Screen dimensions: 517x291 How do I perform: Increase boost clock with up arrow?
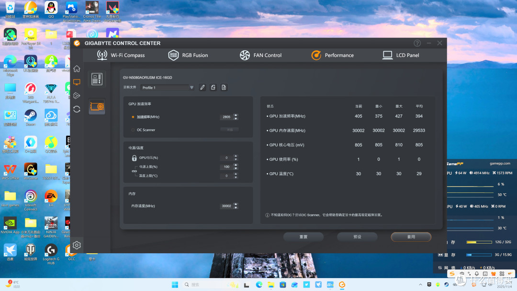click(x=236, y=115)
